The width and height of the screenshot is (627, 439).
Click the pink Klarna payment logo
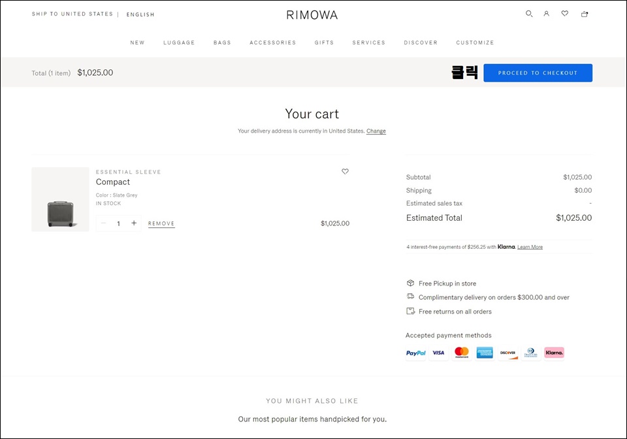coord(554,353)
